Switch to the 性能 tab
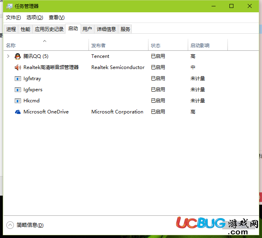Image resolution: width=262 pixels, height=238 pixels. point(25,29)
